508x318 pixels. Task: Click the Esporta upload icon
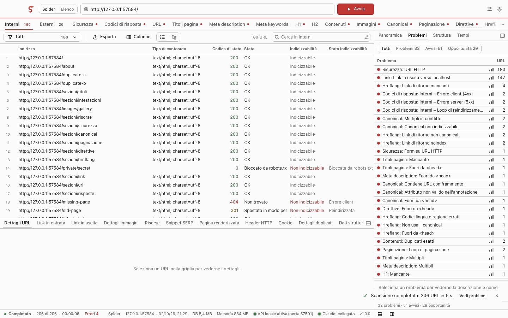point(95,37)
